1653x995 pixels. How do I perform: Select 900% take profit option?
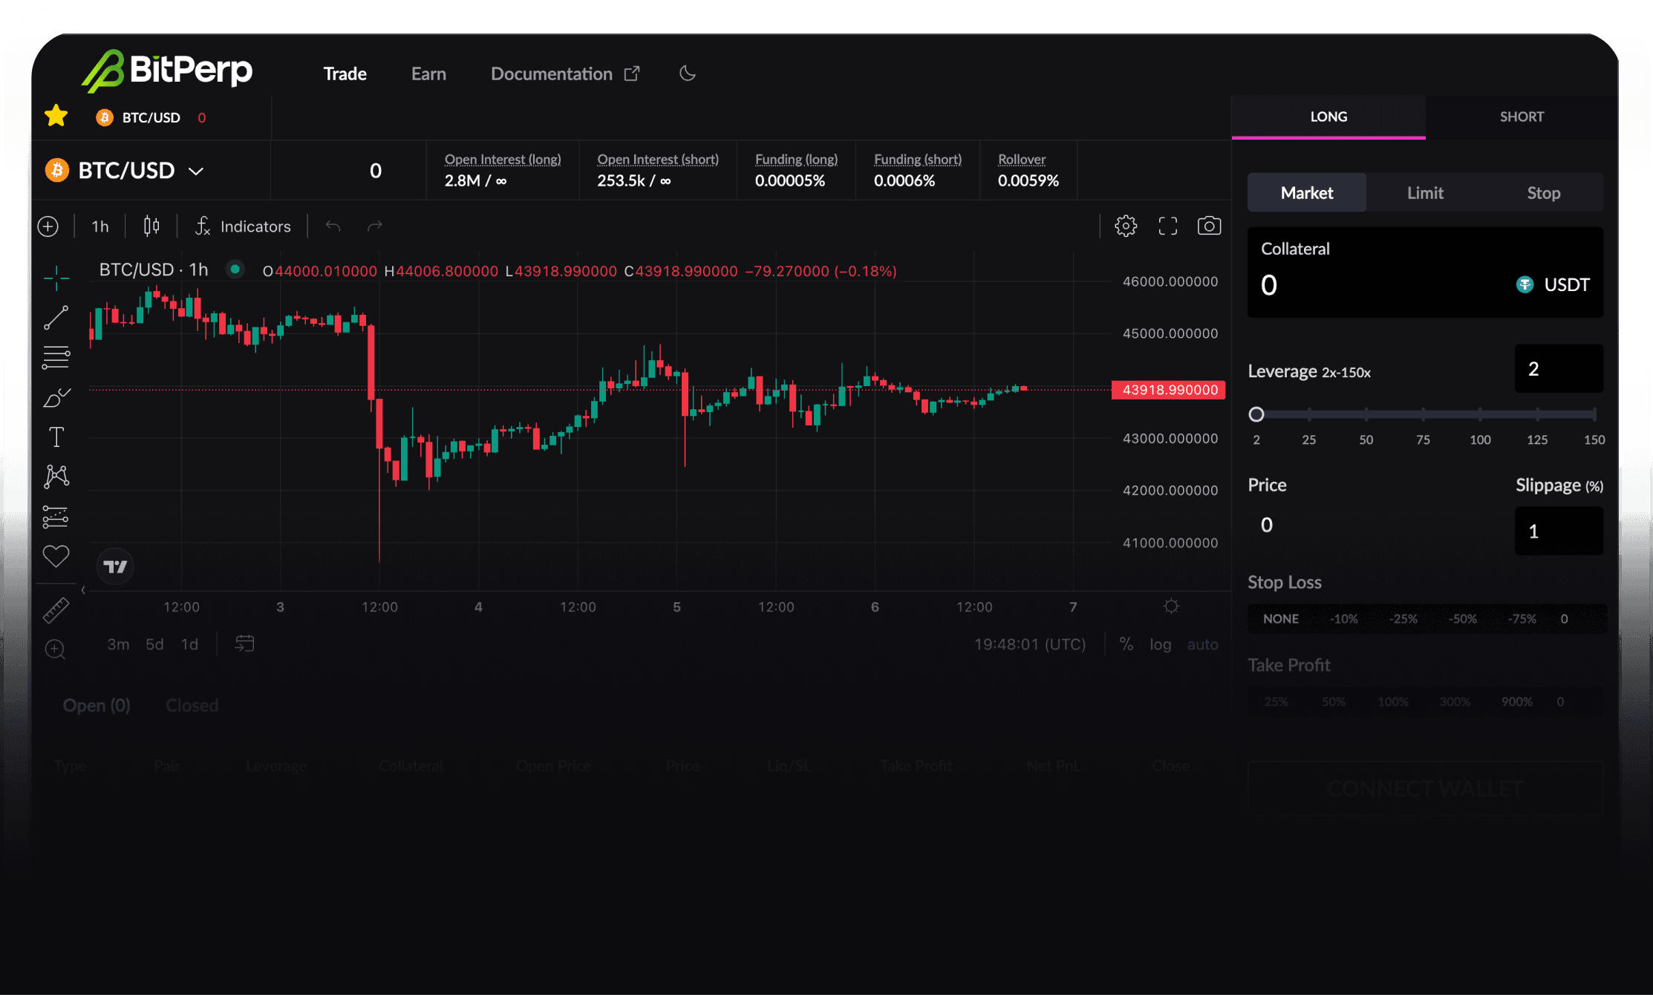pos(1517,702)
